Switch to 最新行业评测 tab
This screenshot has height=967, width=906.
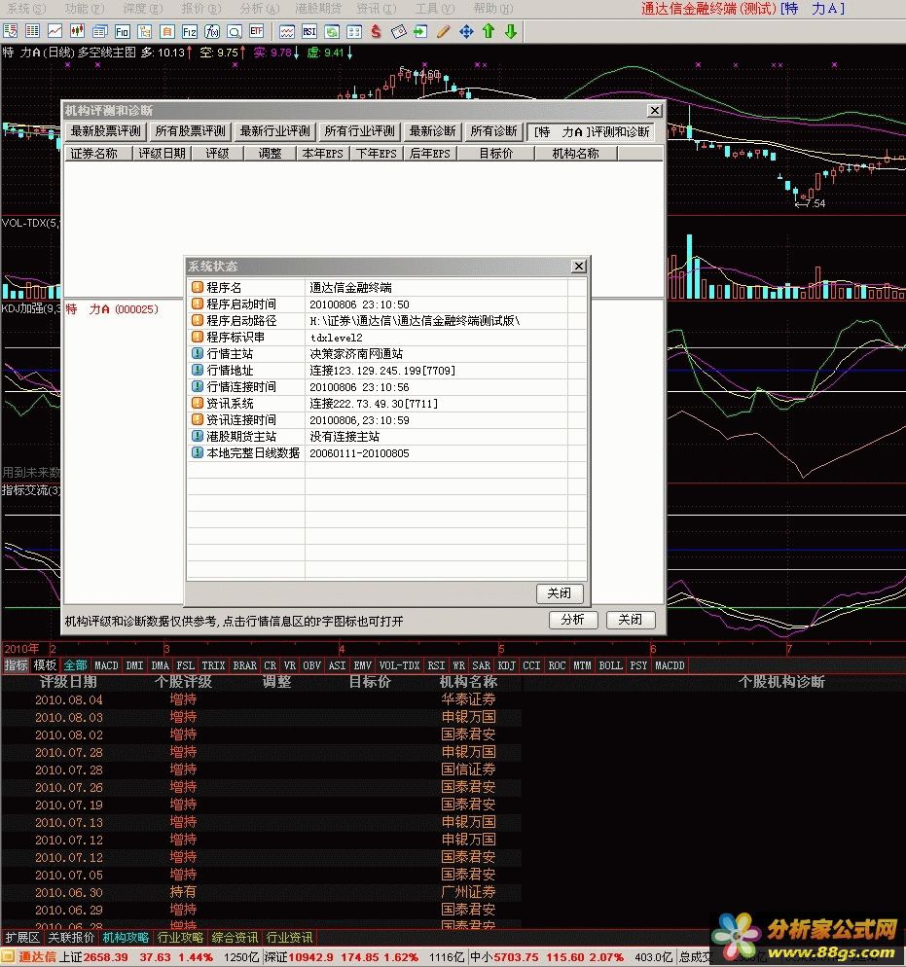275,131
